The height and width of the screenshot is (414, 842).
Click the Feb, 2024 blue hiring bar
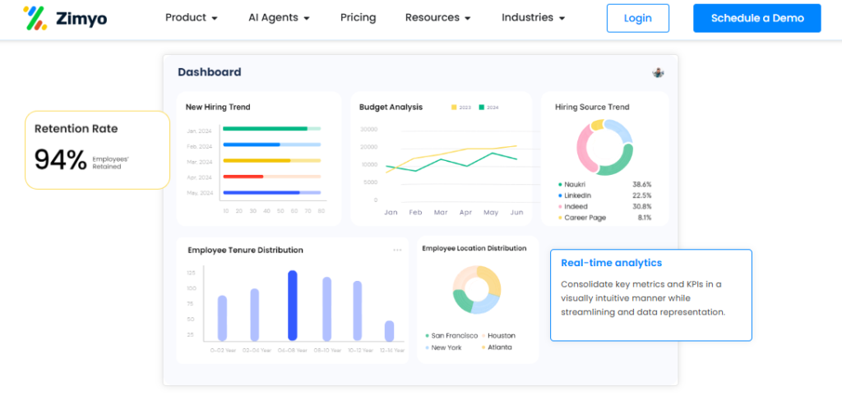tap(252, 145)
